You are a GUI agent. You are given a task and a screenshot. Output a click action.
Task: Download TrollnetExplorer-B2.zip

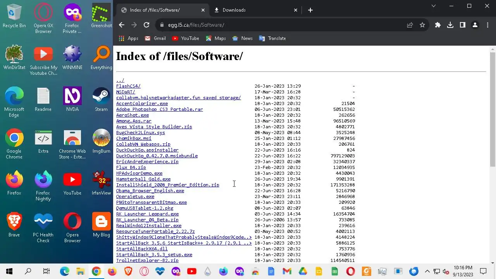pos(147,260)
